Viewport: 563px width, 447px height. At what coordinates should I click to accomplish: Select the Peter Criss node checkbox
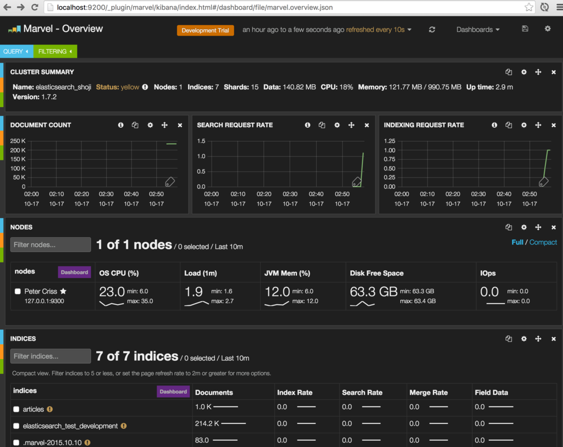[x=18, y=291]
